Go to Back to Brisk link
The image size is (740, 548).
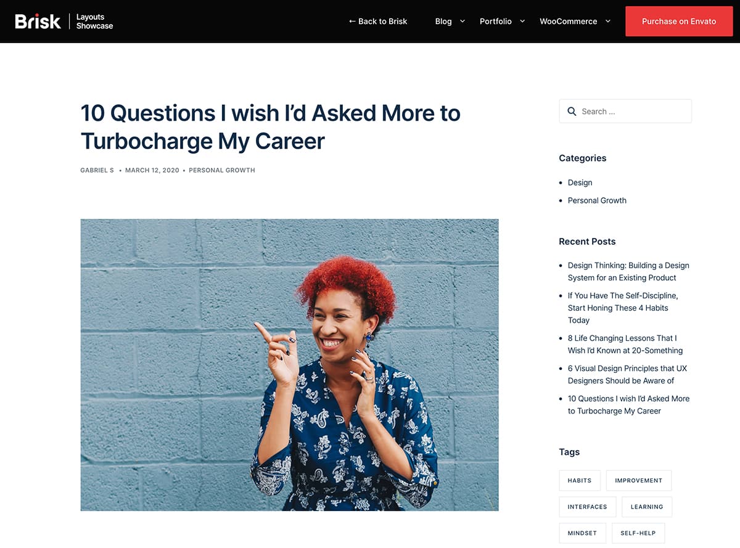tap(378, 21)
